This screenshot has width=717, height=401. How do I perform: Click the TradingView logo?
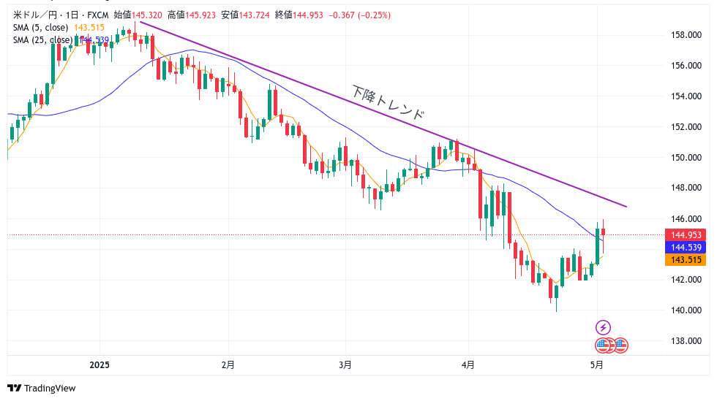(42, 388)
